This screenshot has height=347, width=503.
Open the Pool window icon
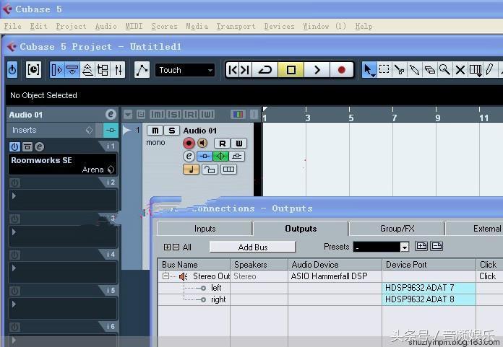coord(103,69)
